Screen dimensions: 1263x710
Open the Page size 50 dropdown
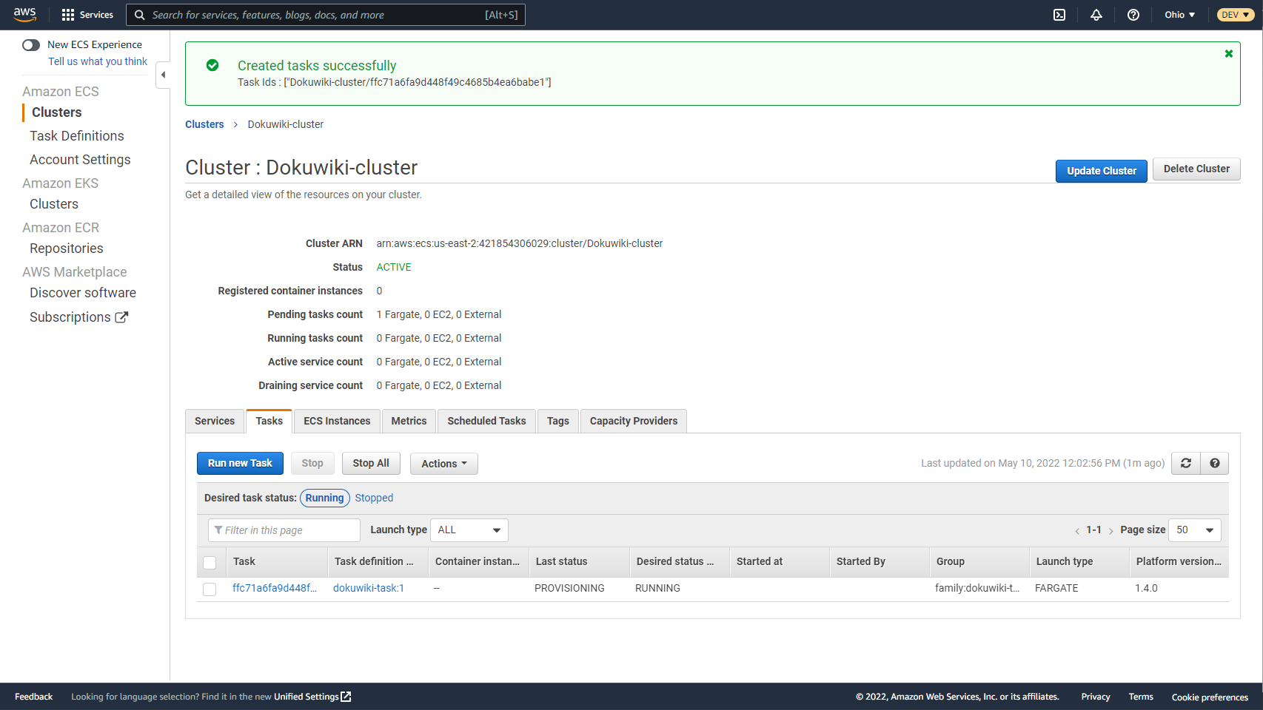(1195, 530)
